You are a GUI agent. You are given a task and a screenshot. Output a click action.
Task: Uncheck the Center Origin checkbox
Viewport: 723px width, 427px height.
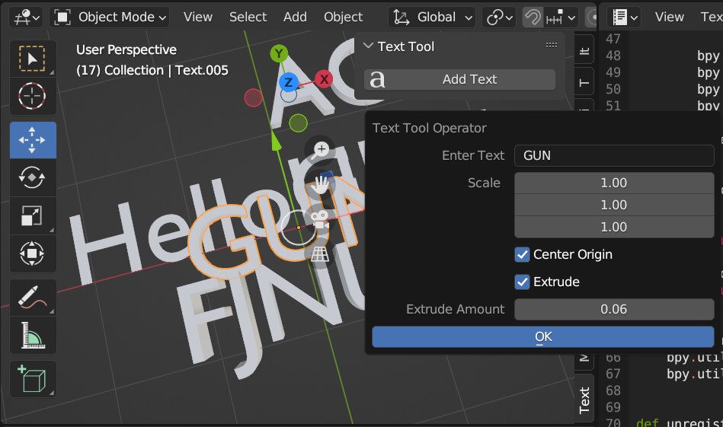point(522,254)
